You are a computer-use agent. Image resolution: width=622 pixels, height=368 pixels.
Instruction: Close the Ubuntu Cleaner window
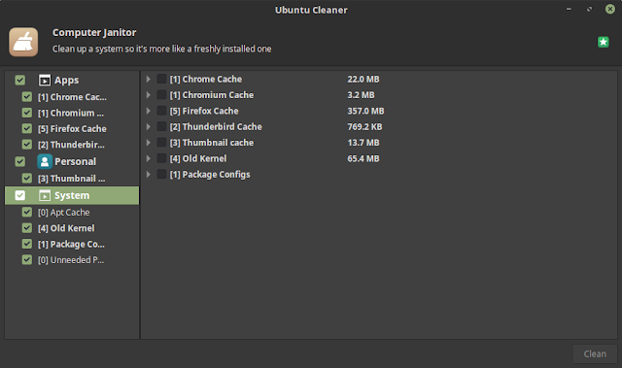point(610,9)
